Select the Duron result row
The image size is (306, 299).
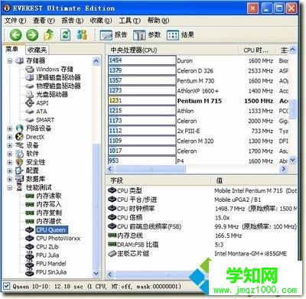tap(198, 60)
